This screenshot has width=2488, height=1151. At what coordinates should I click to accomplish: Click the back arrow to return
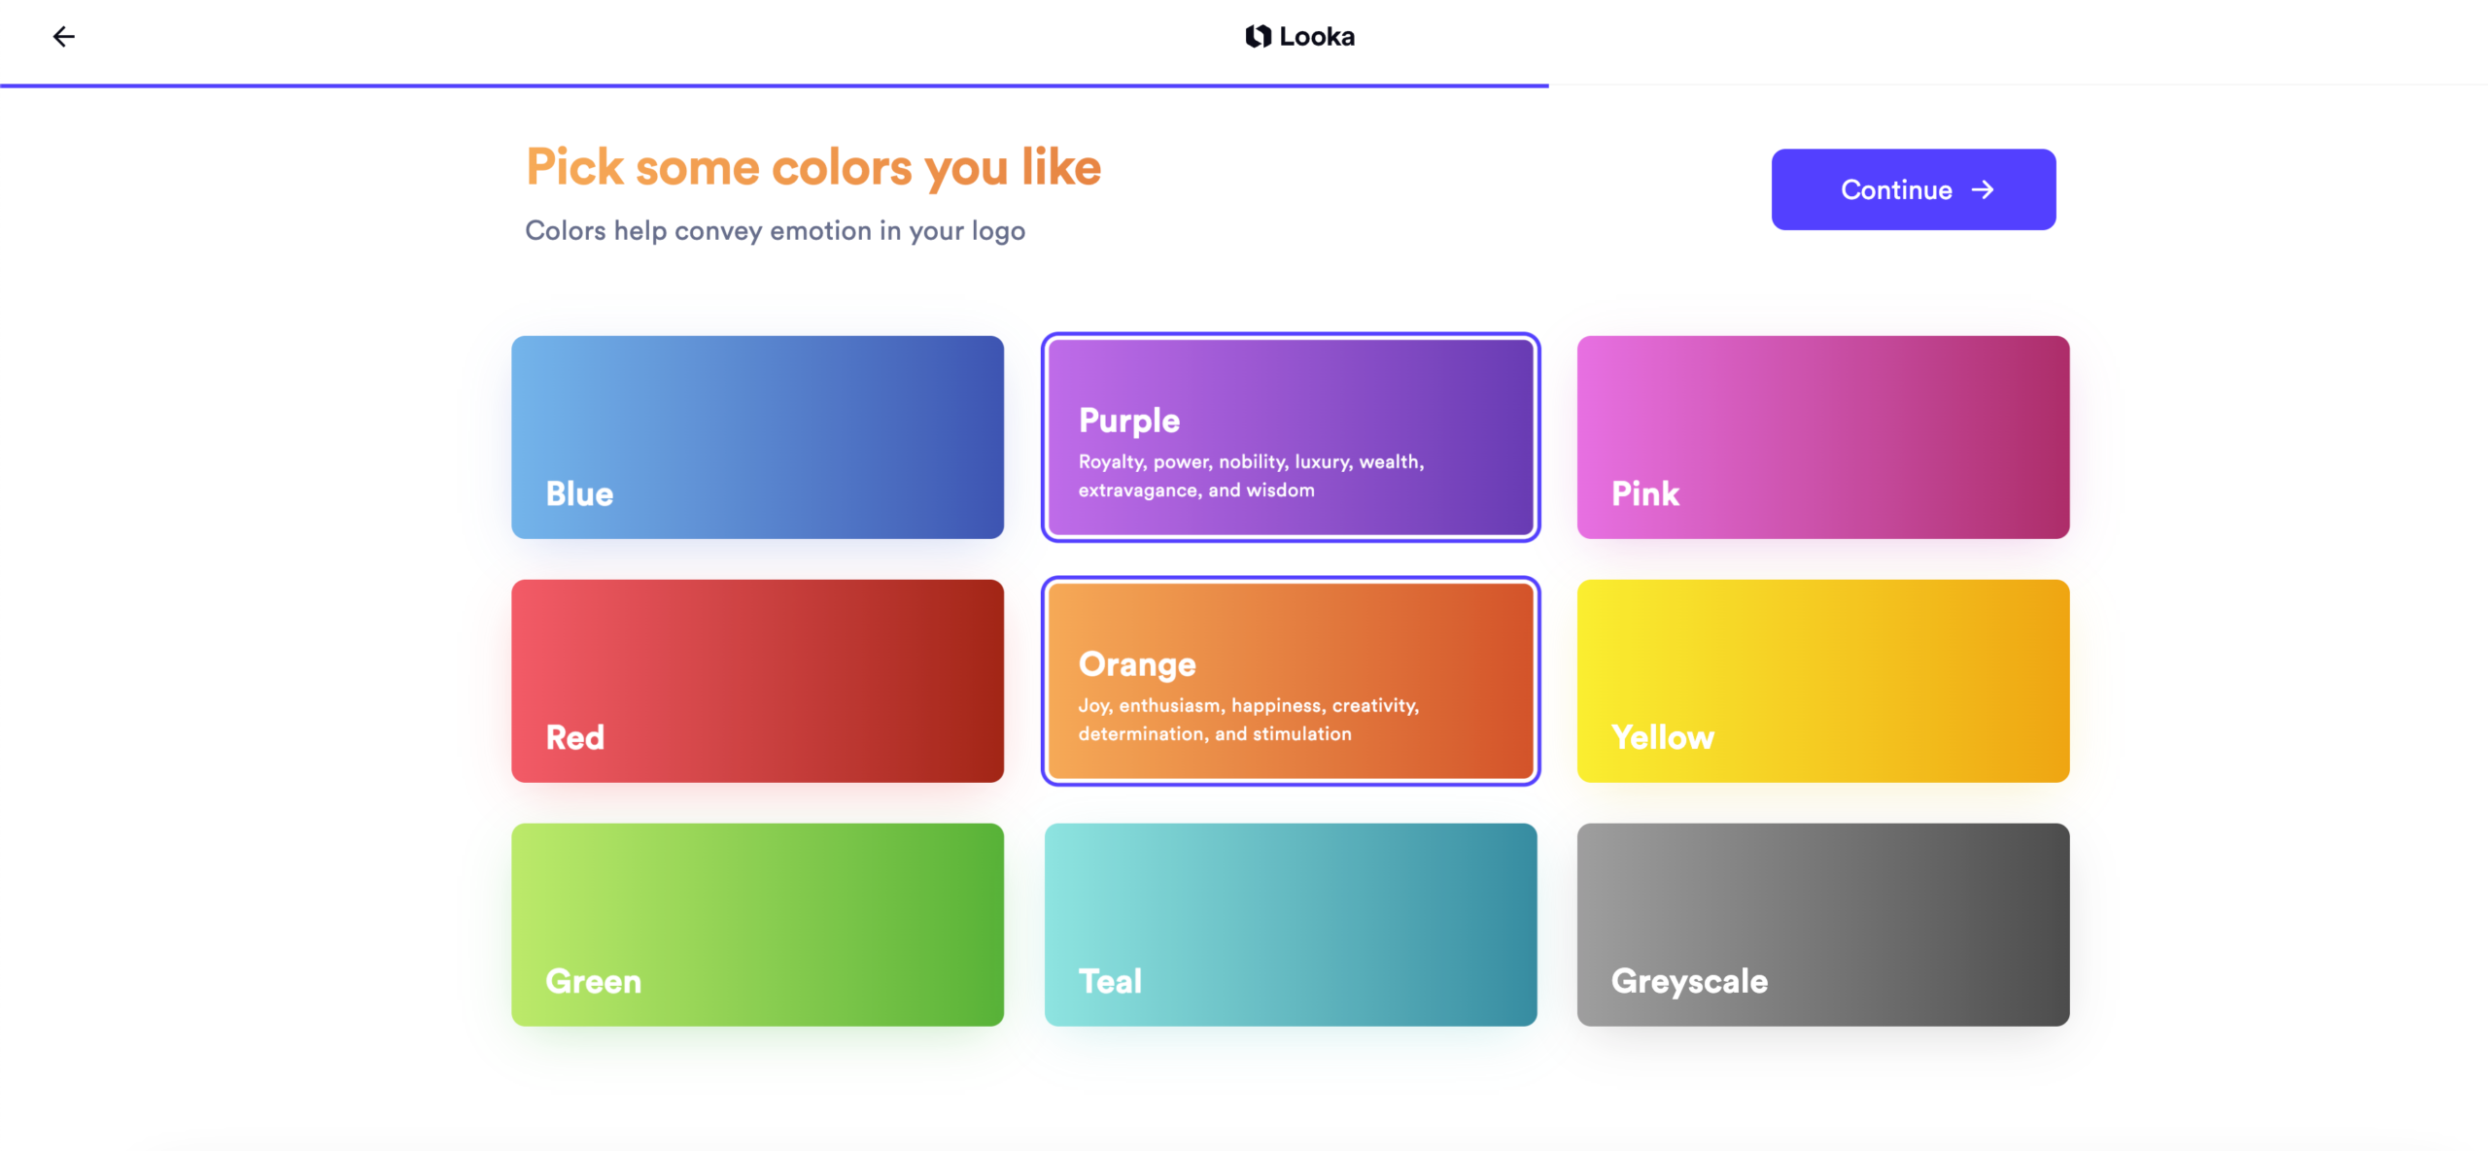tap(64, 36)
